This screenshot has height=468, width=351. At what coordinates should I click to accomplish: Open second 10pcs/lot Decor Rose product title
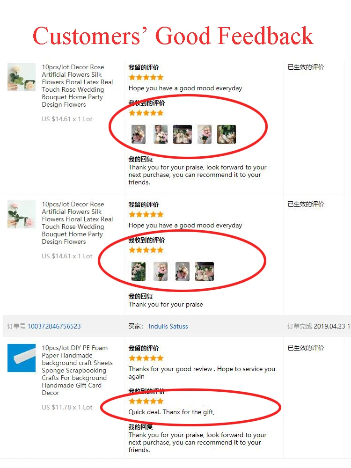[x=77, y=223]
